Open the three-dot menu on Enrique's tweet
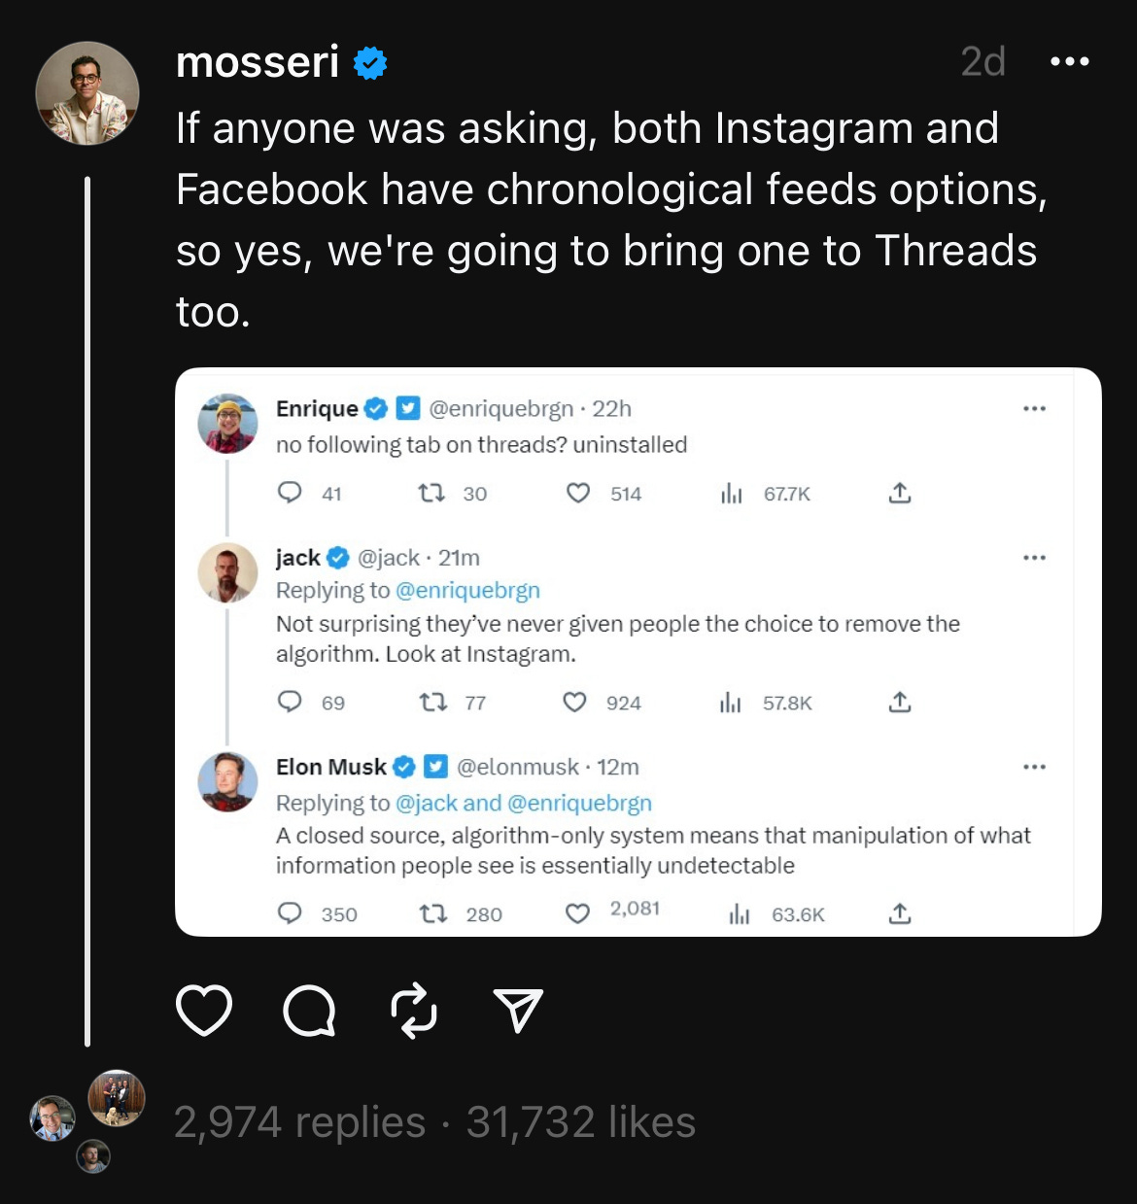Viewport: 1137px width, 1204px height. tap(1034, 409)
